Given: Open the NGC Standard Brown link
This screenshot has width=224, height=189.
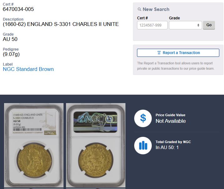Looking at the screenshot, I should click(28, 69).
